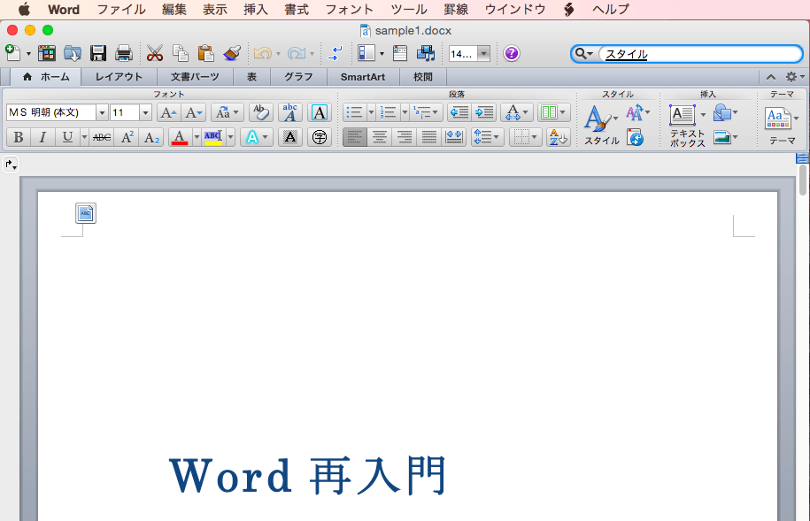The width and height of the screenshot is (810, 521).
Task: Open the テーマ themes gallery
Action: pyautogui.click(x=781, y=125)
